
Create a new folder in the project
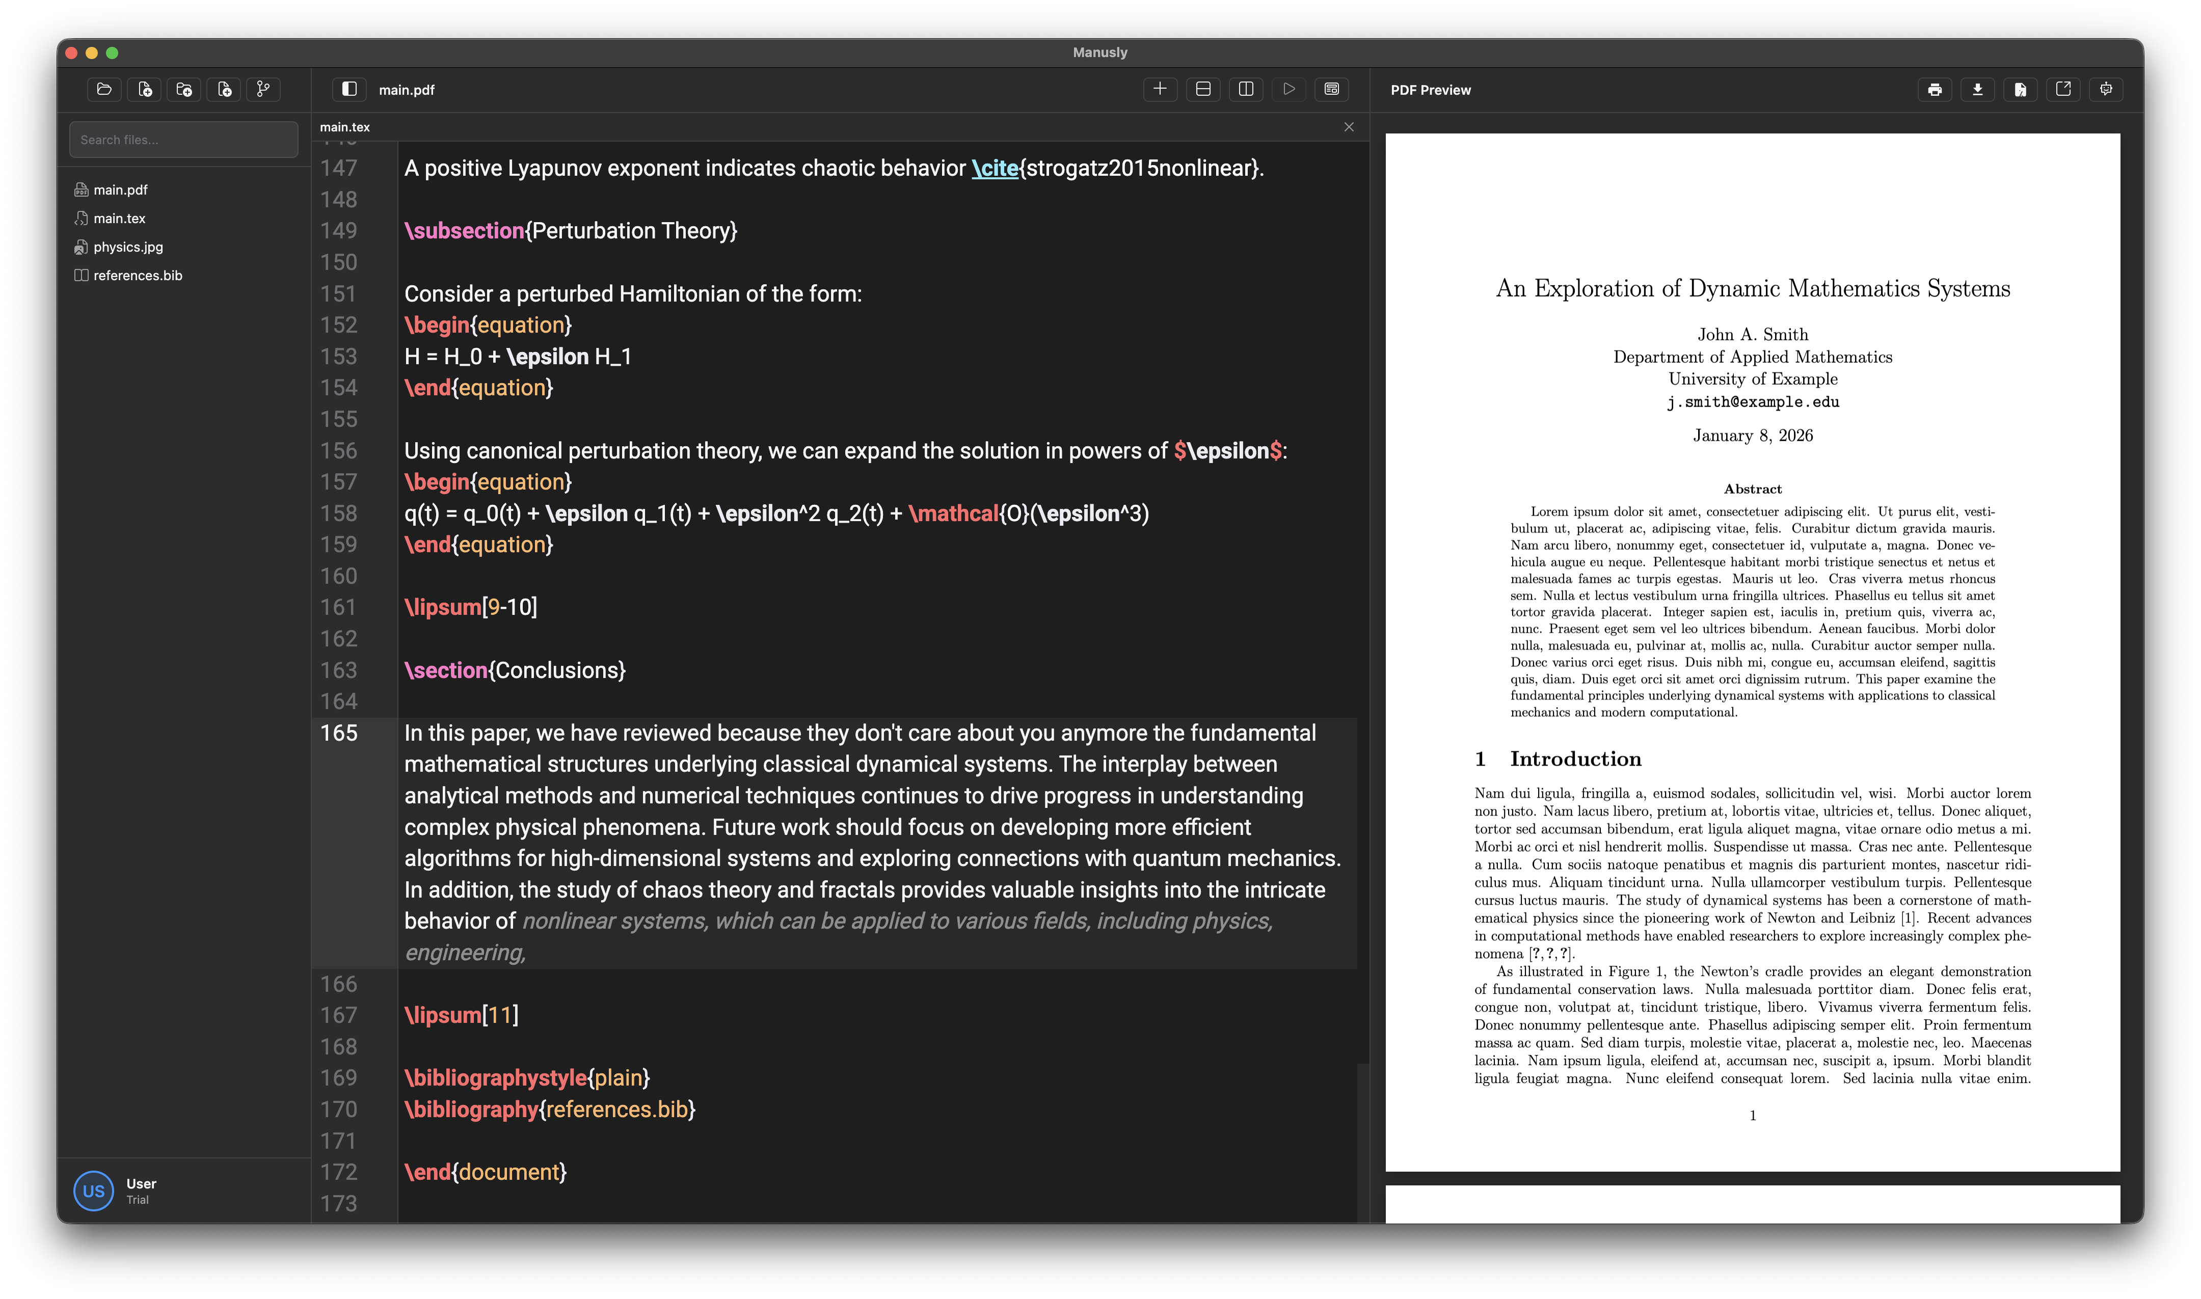[184, 89]
